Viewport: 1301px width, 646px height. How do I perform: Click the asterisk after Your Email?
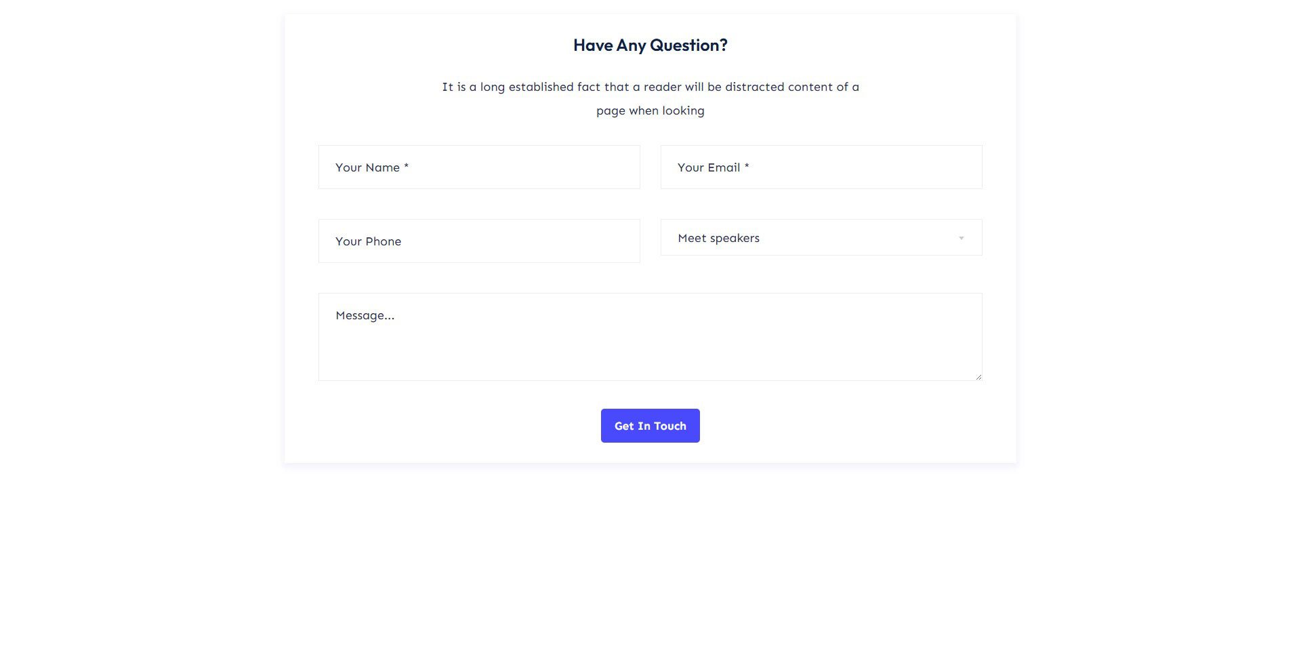tap(747, 166)
